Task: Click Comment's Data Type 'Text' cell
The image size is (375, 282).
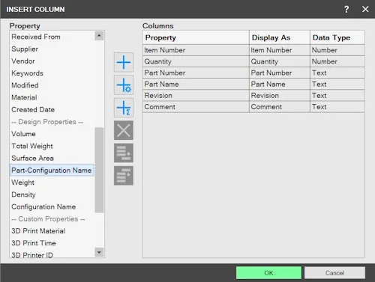Action: [x=337, y=107]
